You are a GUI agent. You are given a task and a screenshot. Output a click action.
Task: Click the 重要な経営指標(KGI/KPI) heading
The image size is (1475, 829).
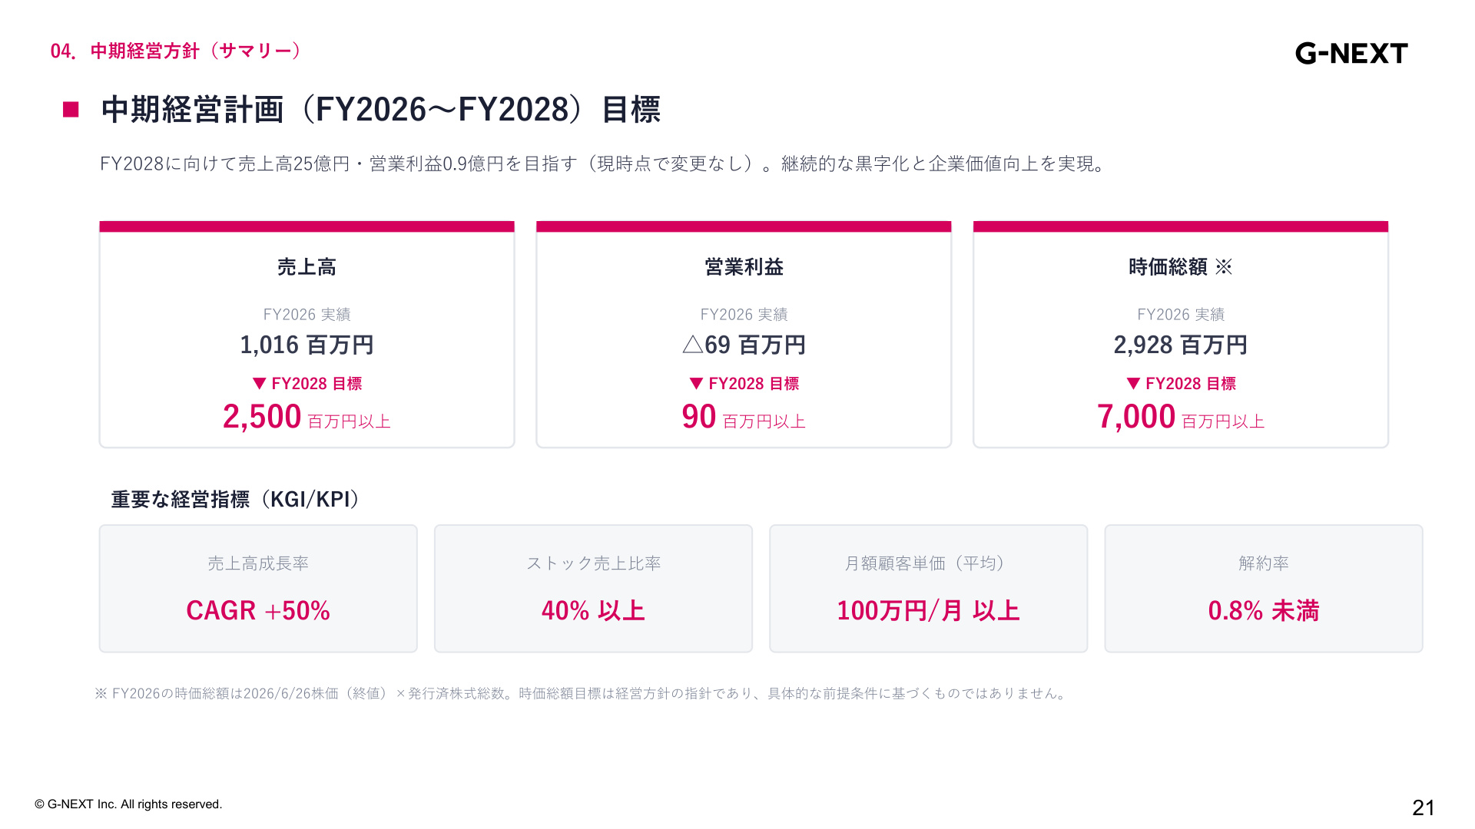pos(236,500)
